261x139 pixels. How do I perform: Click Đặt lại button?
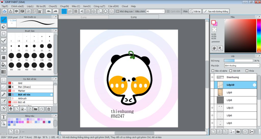(195, 11)
